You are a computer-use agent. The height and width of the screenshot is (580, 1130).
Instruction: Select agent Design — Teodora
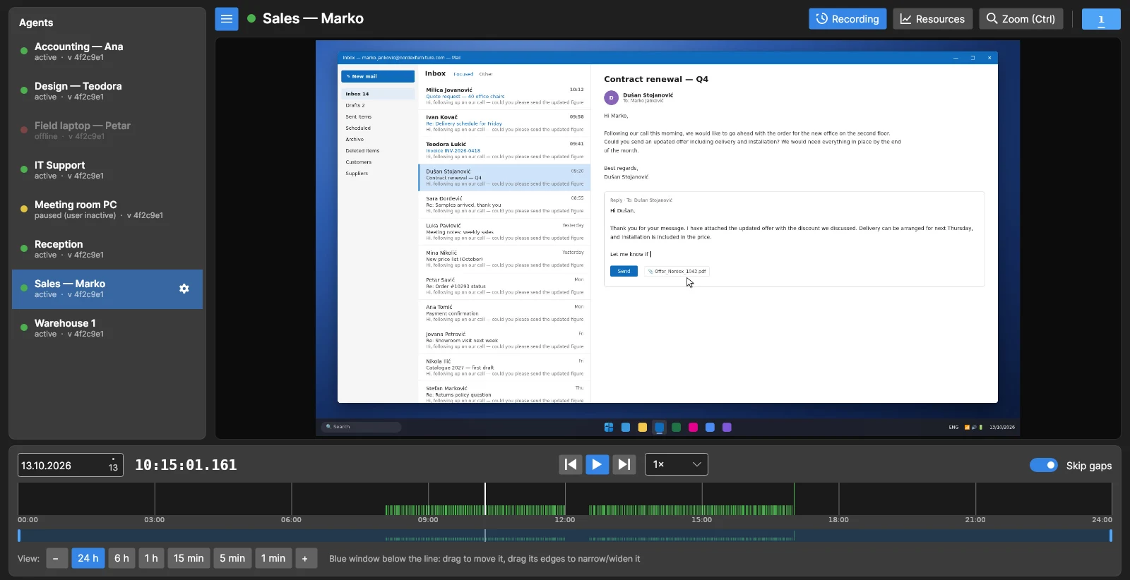tap(107, 91)
